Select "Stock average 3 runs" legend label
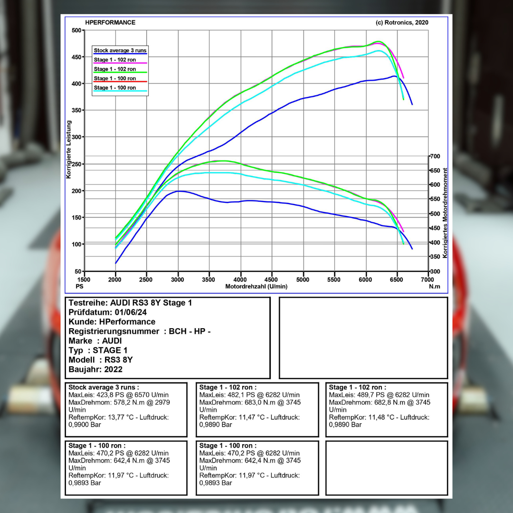 coord(120,50)
